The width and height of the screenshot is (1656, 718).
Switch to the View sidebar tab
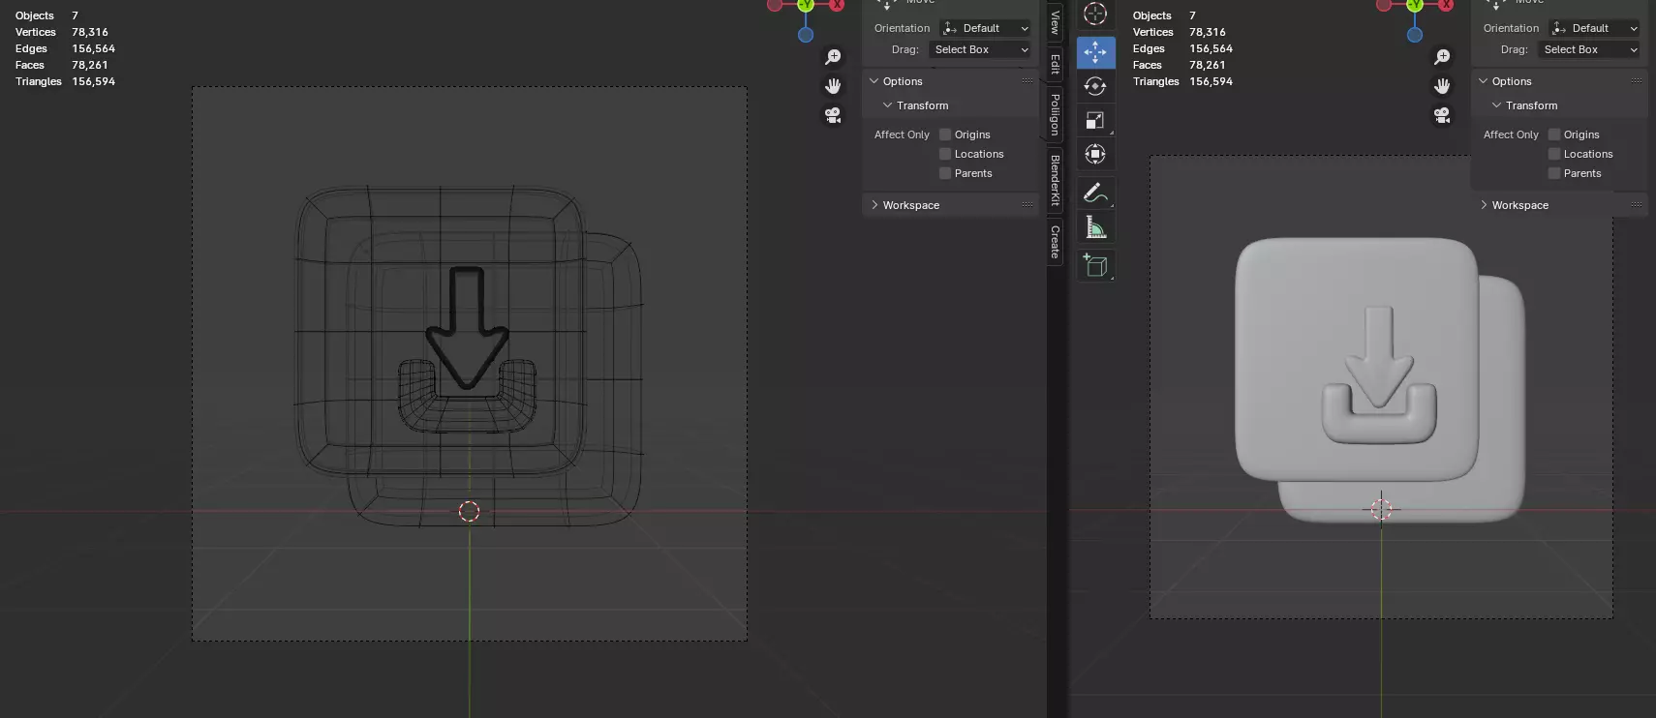tap(1056, 21)
